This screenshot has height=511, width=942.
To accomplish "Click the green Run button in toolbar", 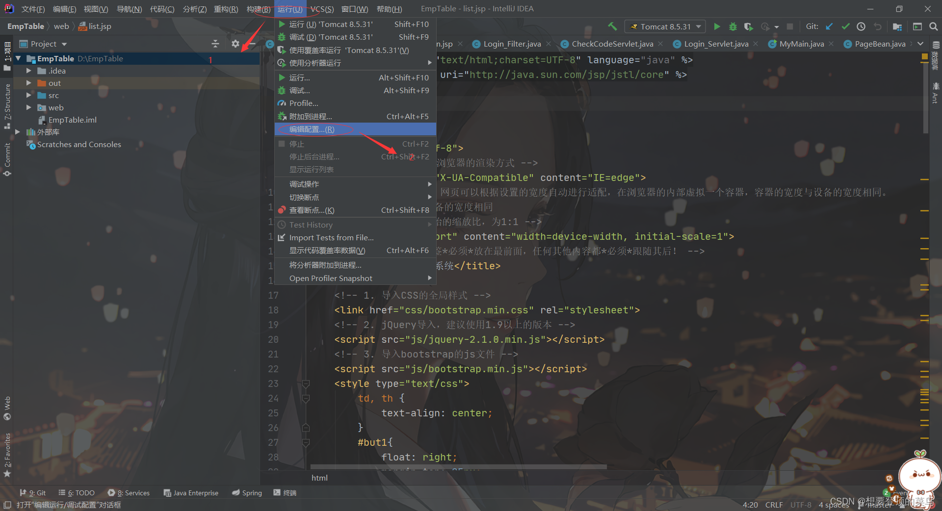I will pyautogui.click(x=717, y=26).
